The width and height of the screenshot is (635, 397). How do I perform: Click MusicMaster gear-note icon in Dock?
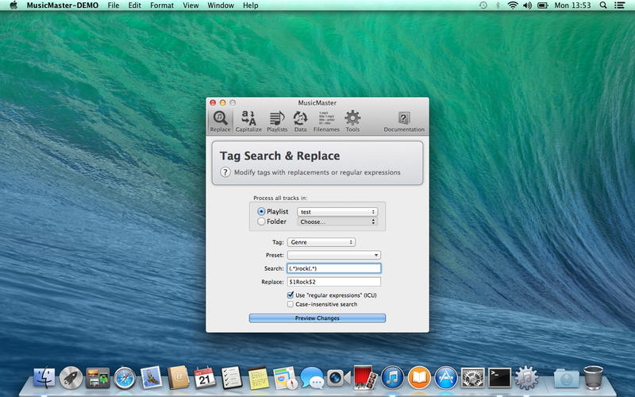(x=526, y=378)
